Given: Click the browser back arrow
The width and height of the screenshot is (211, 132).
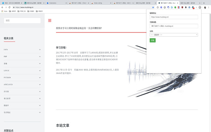Looking at the screenshot, I should click(2, 7).
